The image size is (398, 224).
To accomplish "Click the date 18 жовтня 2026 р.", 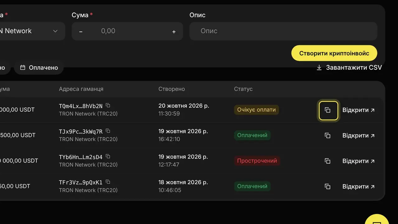I will 184,182.
